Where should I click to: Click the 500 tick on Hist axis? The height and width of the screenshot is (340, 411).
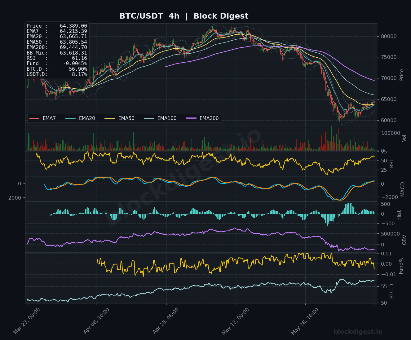[x=386, y=204]
